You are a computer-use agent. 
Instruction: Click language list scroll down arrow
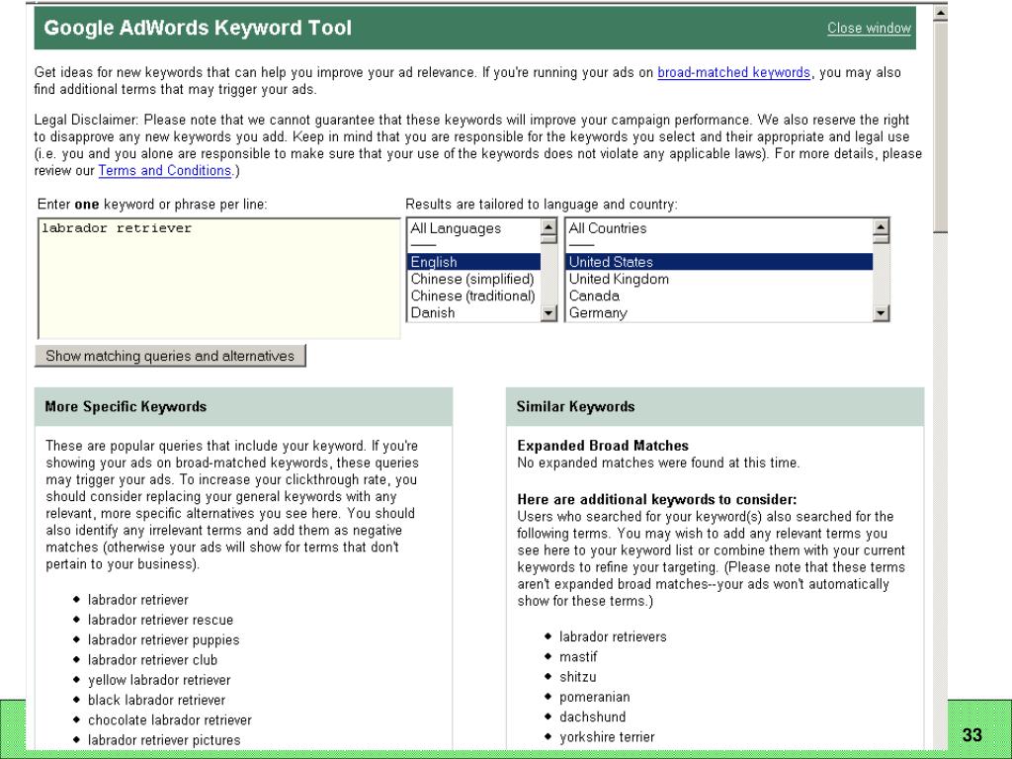tap(548, 313)
